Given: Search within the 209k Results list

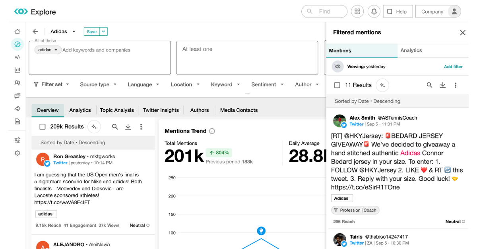Looking at the screenshot, I should point(115,127).
